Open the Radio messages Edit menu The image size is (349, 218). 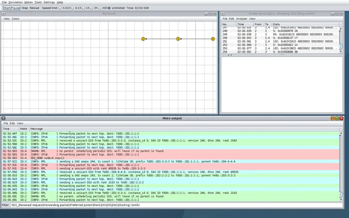(232, 19)
